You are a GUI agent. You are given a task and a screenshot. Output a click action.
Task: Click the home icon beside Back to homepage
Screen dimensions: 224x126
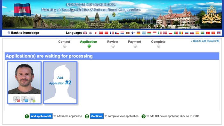pyautogui.click(x=9, y=33)
